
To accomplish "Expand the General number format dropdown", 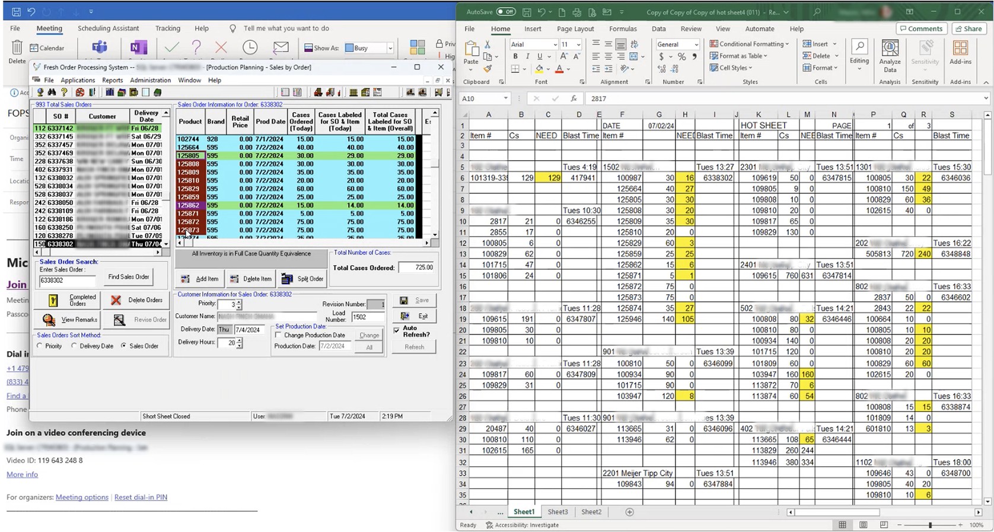I will (696, 44).
